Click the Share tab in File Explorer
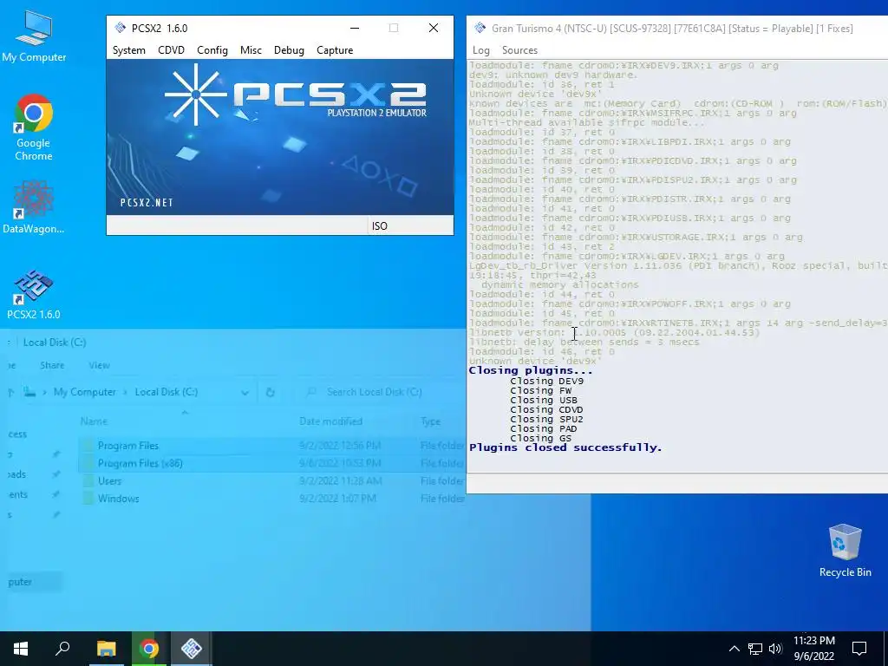 [52, 365]
